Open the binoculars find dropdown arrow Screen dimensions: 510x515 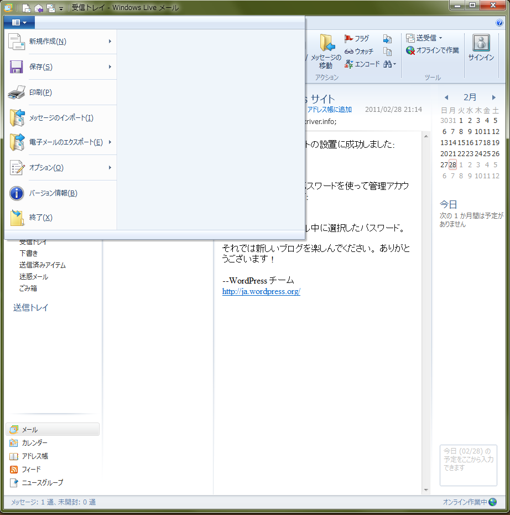point(394,64)
